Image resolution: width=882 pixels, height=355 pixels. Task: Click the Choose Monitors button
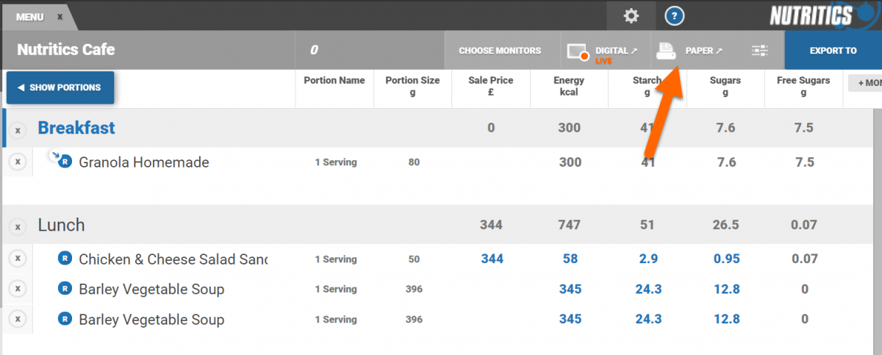coord(500,51)
